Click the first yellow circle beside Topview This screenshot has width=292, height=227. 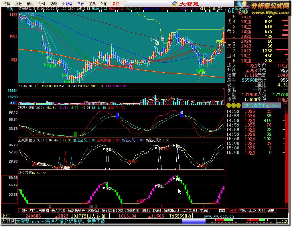click(x=229, y=105)
